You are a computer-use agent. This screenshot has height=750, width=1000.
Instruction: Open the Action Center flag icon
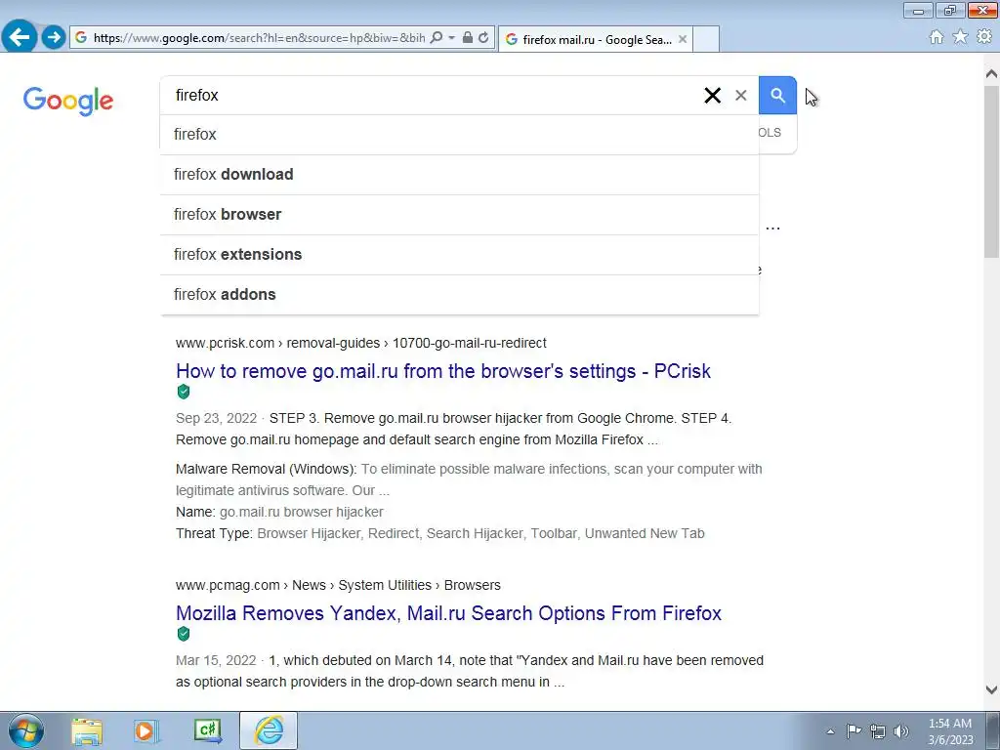point(854,730)
